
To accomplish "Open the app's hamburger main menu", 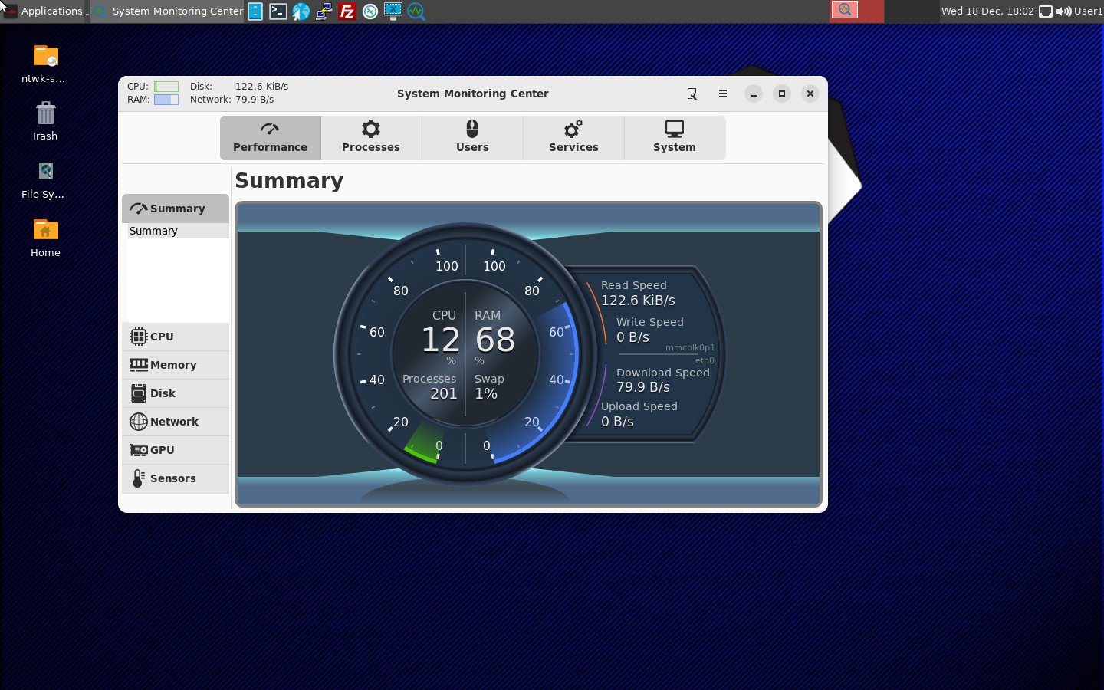I will (722, 94).
